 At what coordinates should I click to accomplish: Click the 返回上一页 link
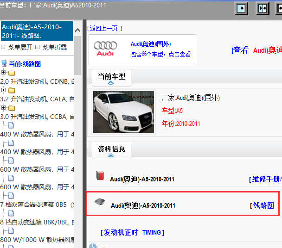click(x=105, y=28)
